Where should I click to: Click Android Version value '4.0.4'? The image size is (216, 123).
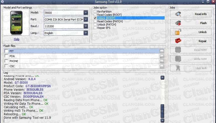coord(32,79)
